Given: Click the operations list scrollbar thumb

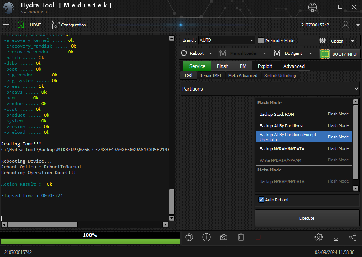Looking at the screenshot, I should click(x=356, y=142).
